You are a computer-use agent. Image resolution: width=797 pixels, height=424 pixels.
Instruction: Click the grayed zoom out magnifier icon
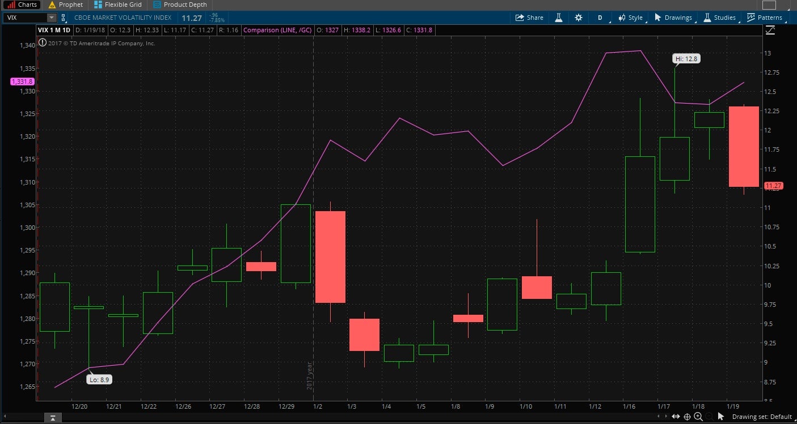[710, 417]
